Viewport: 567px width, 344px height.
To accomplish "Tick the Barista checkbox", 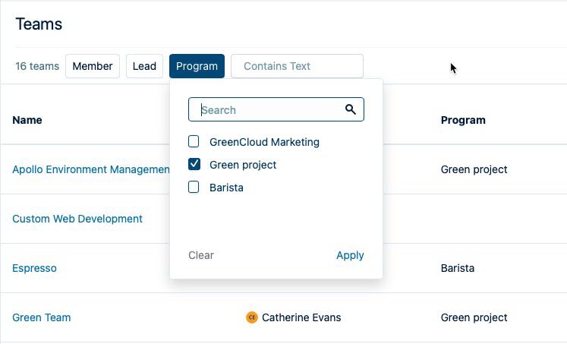I will coord(194,188).
